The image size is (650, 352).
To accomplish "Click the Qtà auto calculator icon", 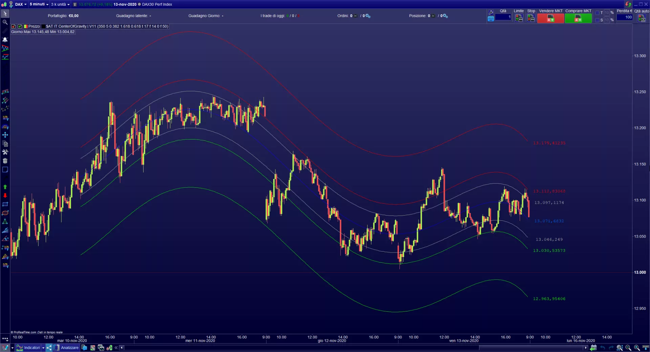I will point(642,19).
